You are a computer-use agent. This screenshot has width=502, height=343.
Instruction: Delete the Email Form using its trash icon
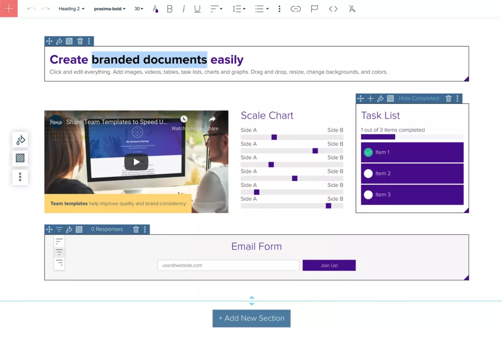pos(136,229)
